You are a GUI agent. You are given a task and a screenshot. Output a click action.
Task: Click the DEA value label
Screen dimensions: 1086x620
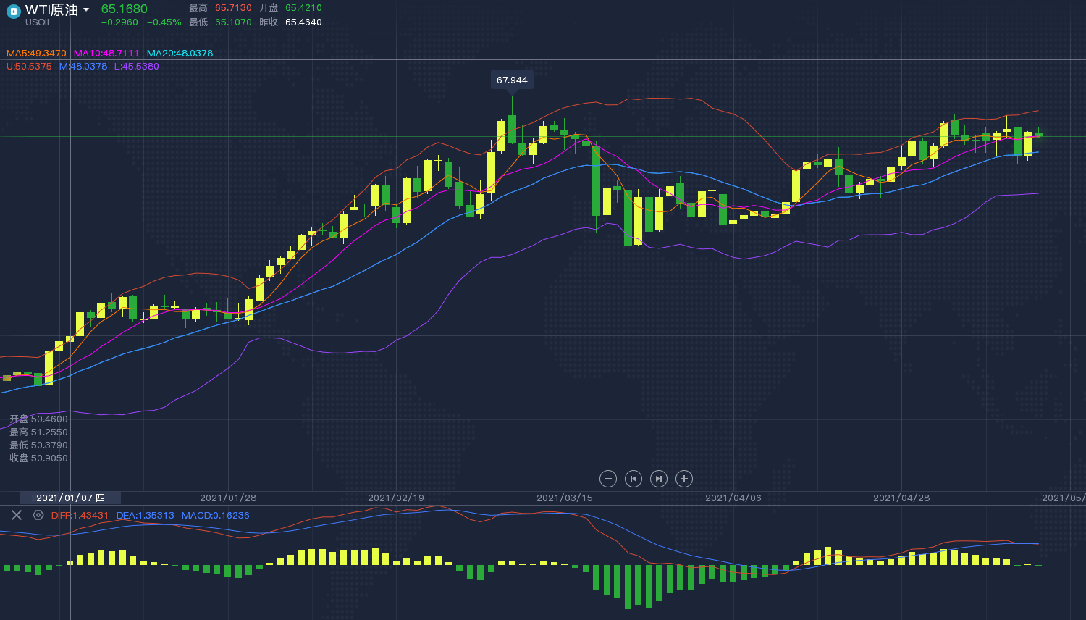pyautogui.click(x=145, y=516)
